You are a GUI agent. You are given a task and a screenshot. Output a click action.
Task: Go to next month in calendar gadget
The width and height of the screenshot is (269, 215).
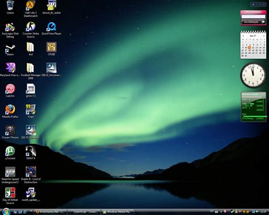pyautogui.click(x=264, y=36)
